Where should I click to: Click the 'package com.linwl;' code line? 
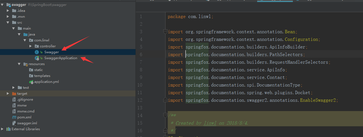point(191,17)
